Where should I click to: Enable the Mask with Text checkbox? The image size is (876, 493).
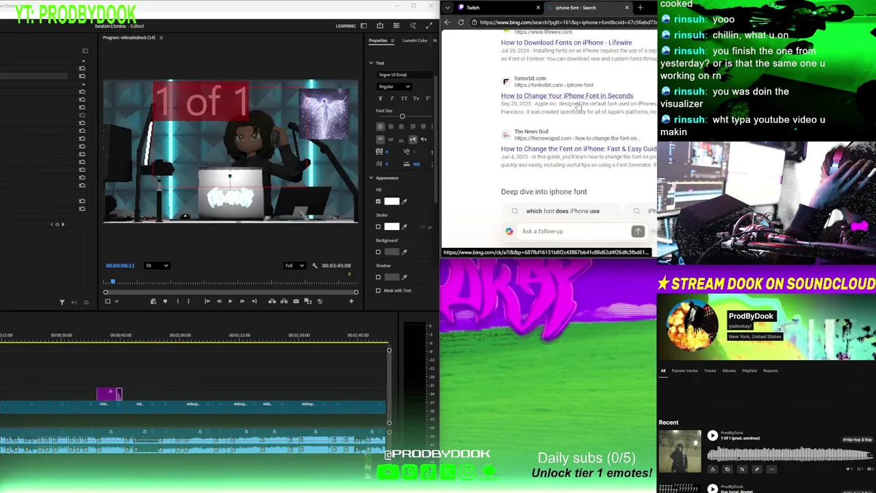(x=378, y=290)
